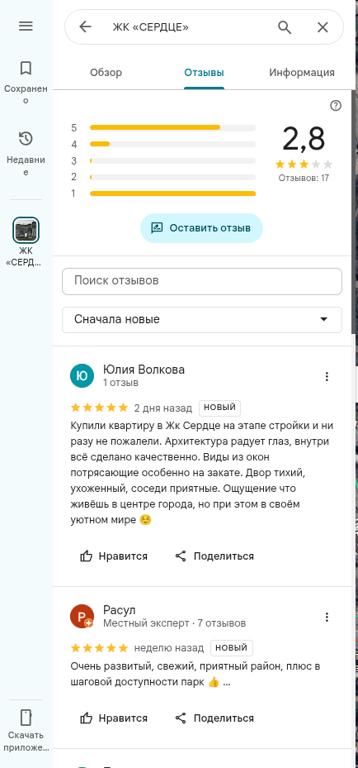The width and height of the screenshot is (358, 768).
Task: Expand Расул's review with the ellipsis
Action: (x=226, y=682)
